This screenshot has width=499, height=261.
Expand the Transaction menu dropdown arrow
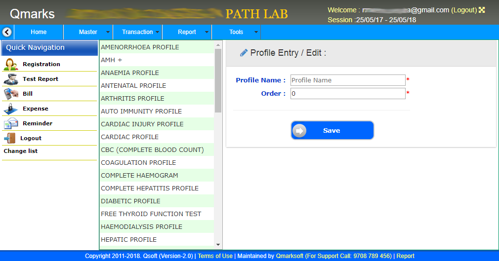click(157, 32)
